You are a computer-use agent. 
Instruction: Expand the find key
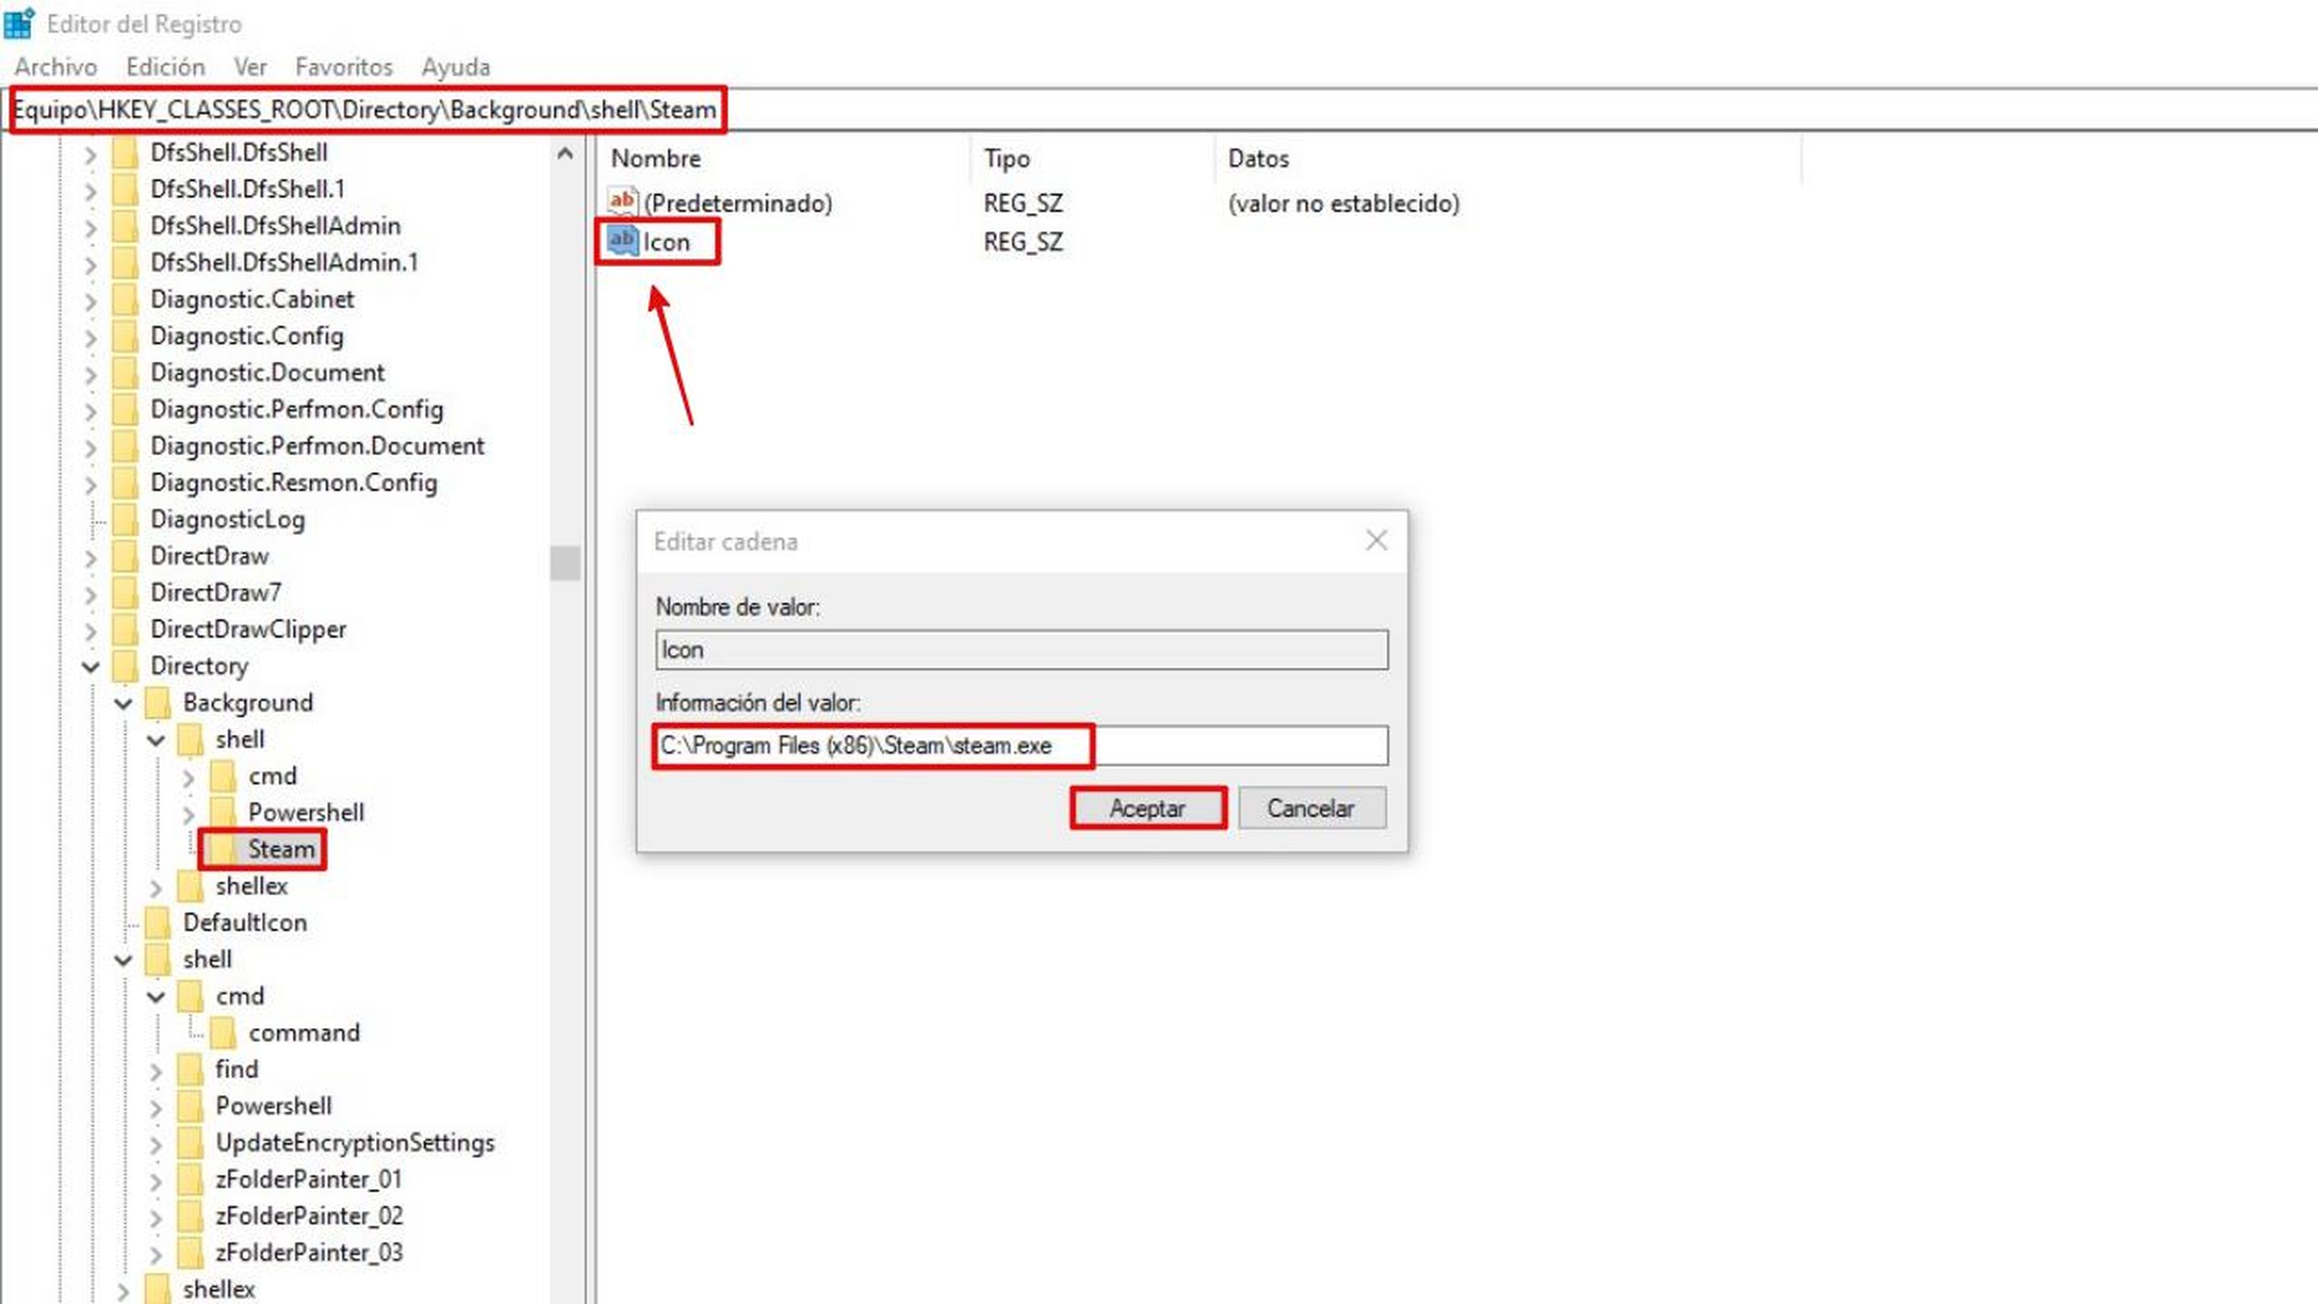pyautogui.click(x=156, y=1071)
